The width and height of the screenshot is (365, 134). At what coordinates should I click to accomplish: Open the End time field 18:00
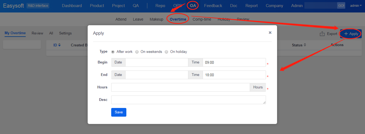tap(234, 75)
